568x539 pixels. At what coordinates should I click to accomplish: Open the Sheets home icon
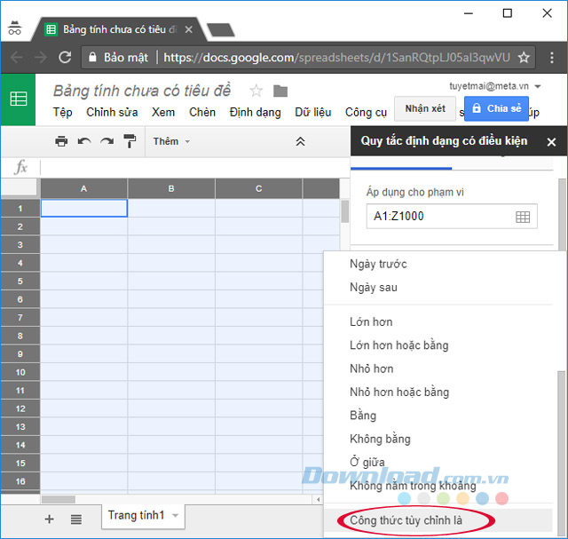click(x=18, y=99)
